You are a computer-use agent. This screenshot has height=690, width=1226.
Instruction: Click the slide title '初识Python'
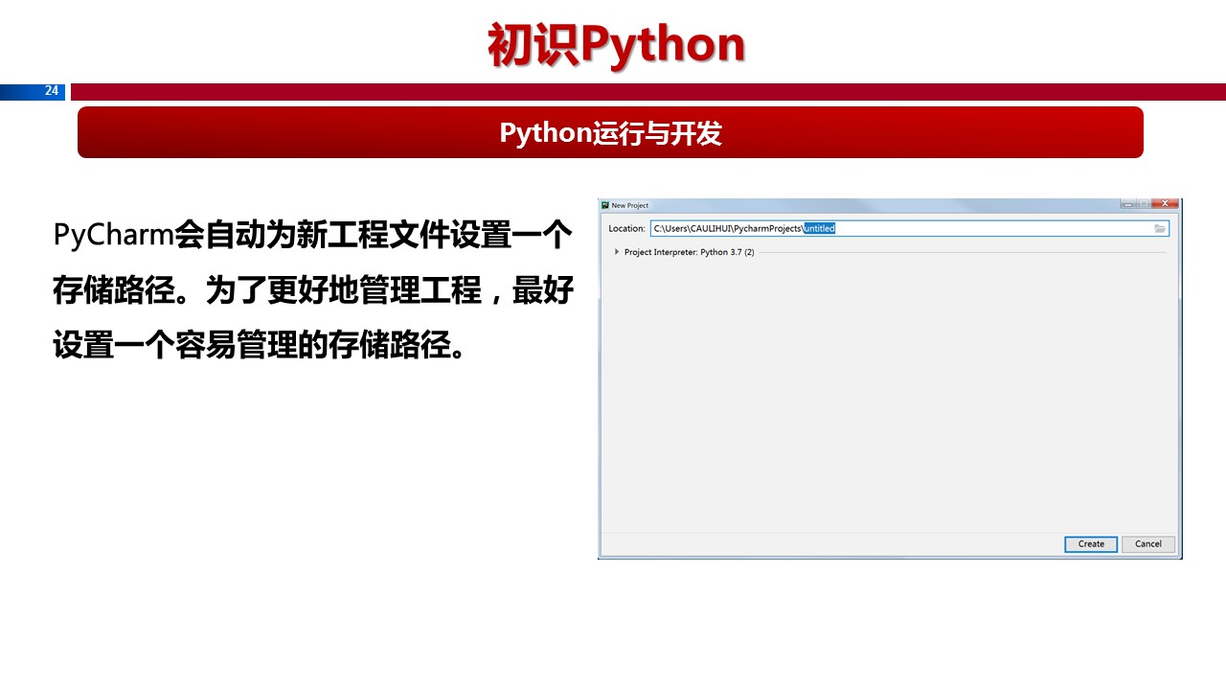point(616,45)
